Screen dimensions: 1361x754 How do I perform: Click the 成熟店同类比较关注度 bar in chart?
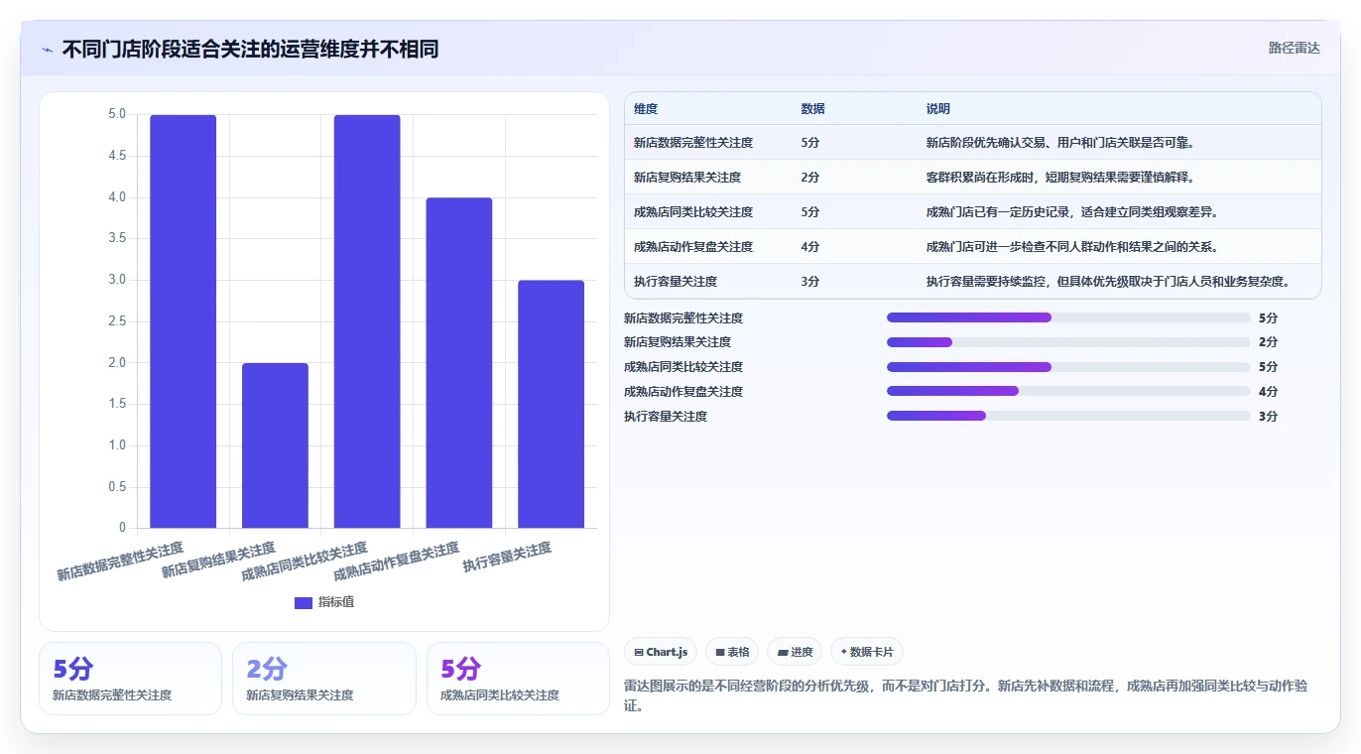(367, 321)
